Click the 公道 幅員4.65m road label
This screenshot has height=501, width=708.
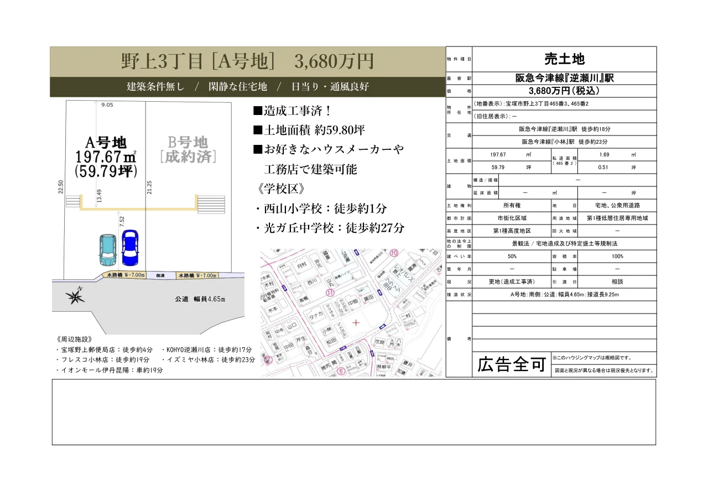tap(200, 299)
